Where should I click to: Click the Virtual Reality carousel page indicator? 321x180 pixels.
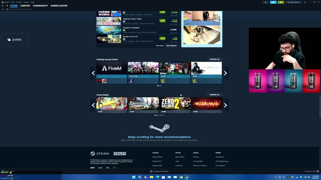point(159,115)
